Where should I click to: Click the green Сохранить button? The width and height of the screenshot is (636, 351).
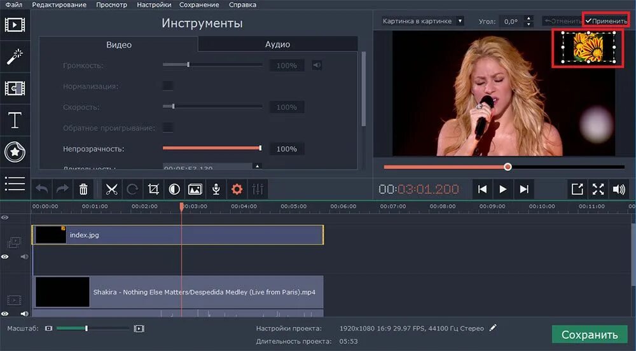click(x=590, y=334)
